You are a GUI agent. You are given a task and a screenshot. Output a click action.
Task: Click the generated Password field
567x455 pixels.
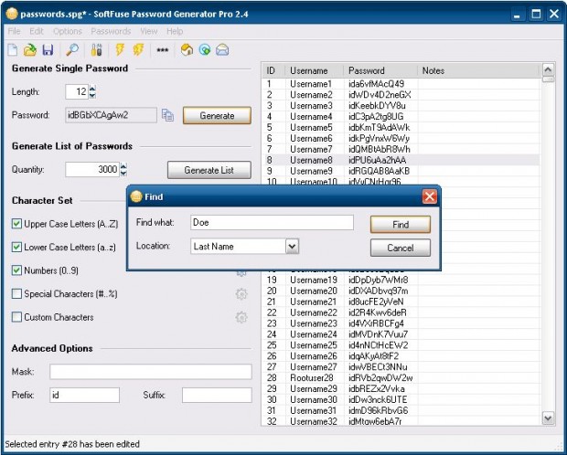(x=111, y=115)
